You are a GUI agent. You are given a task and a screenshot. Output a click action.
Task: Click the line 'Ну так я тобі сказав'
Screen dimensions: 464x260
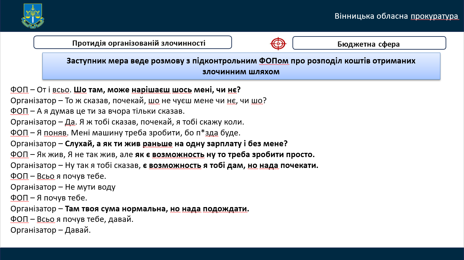pyautogui.click(x=164, y=165)
